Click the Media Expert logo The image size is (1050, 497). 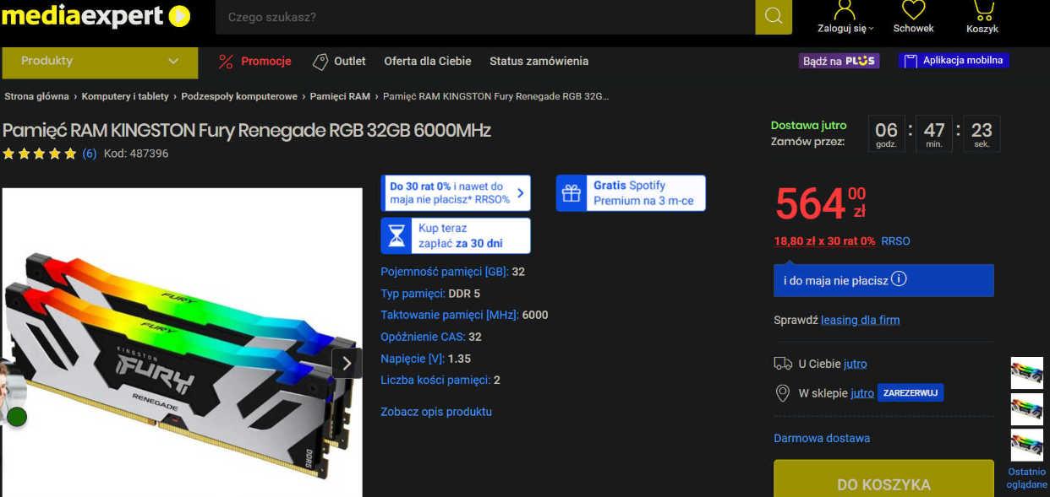(x=96, y=16)
